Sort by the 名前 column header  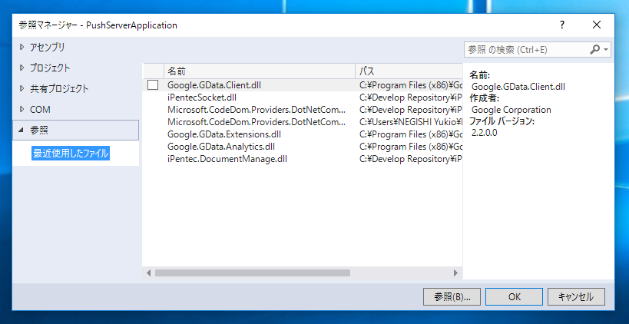pyautogui.click(x=259, y=71)
